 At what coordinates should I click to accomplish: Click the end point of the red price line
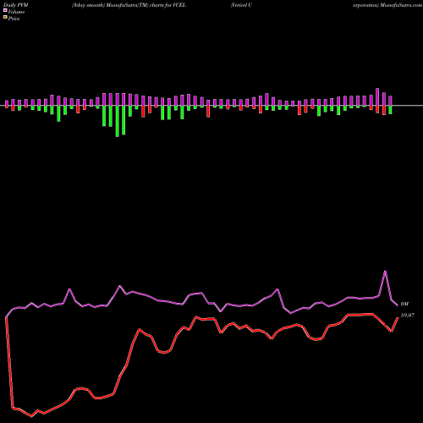(x=398, y=317)
